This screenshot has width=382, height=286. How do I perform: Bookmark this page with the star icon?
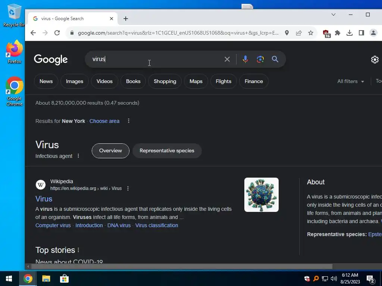coord(311,33)
